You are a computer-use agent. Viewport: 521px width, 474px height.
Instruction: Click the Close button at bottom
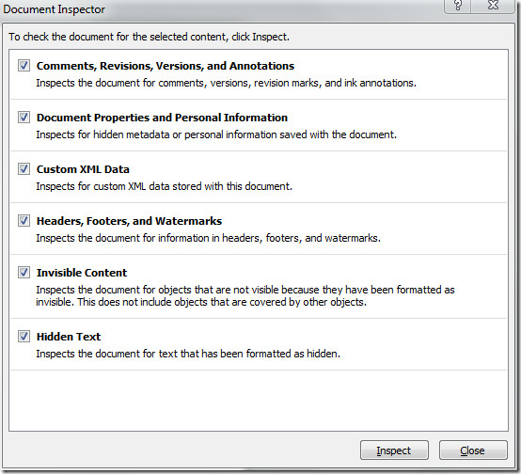pos(473,450)
